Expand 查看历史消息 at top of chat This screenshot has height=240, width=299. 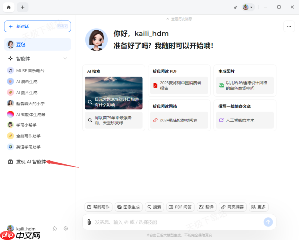pos(179,19)
